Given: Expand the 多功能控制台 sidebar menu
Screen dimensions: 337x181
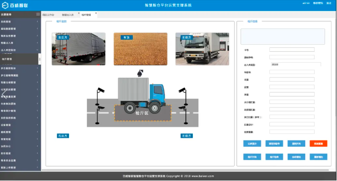Looking at the screenshot, I should tap(20, 68).
